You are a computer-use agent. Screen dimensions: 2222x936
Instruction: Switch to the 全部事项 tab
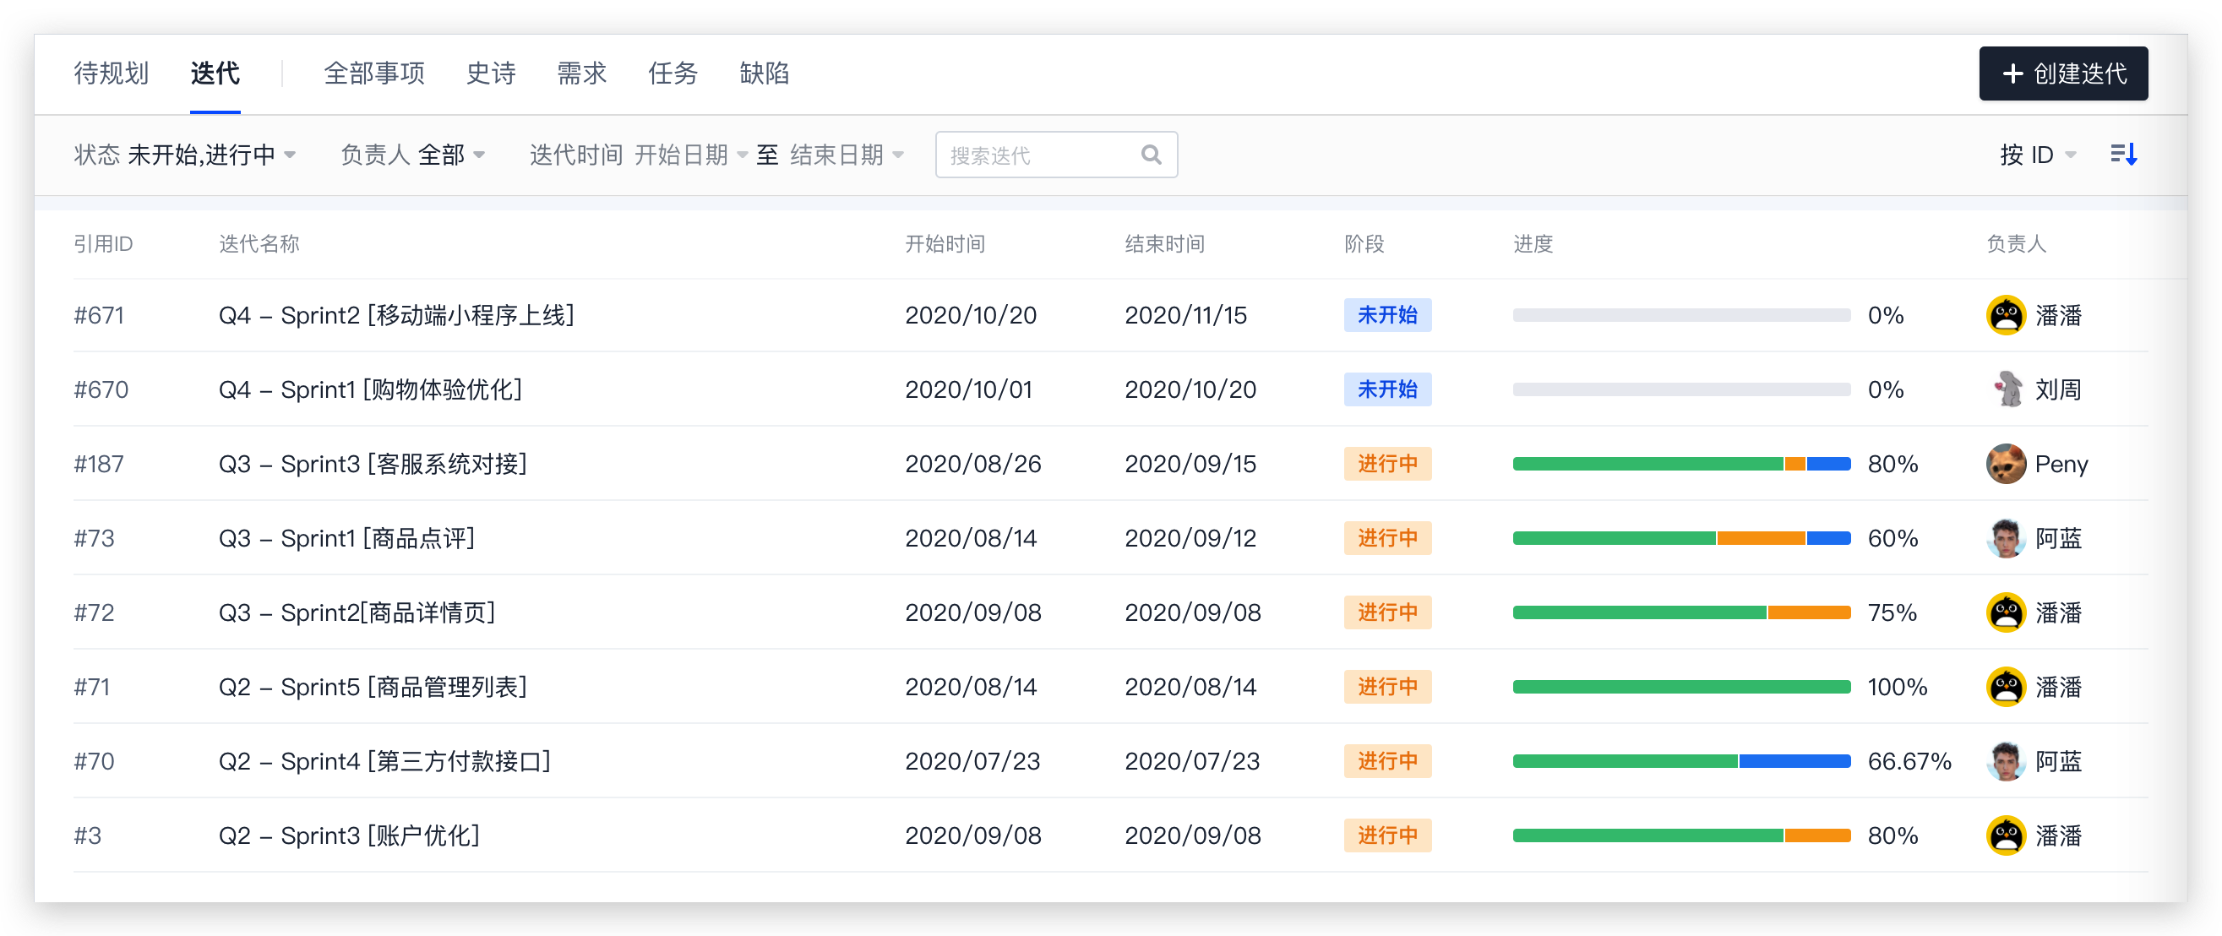(x=374, y=73)
